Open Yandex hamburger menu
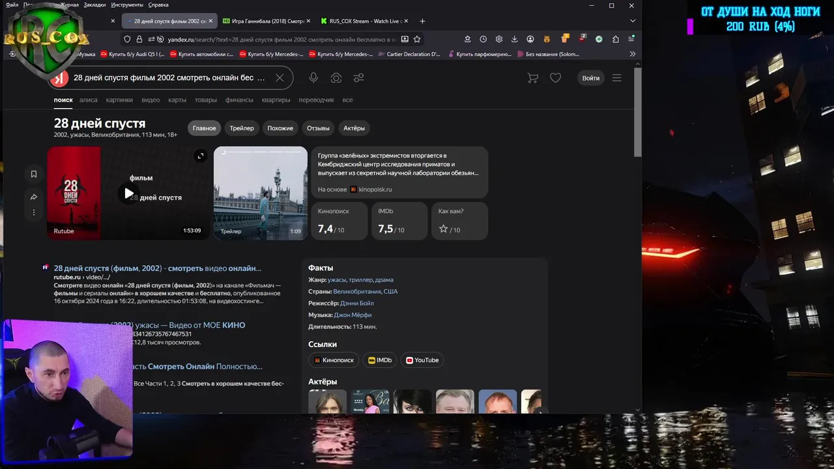 616,78
